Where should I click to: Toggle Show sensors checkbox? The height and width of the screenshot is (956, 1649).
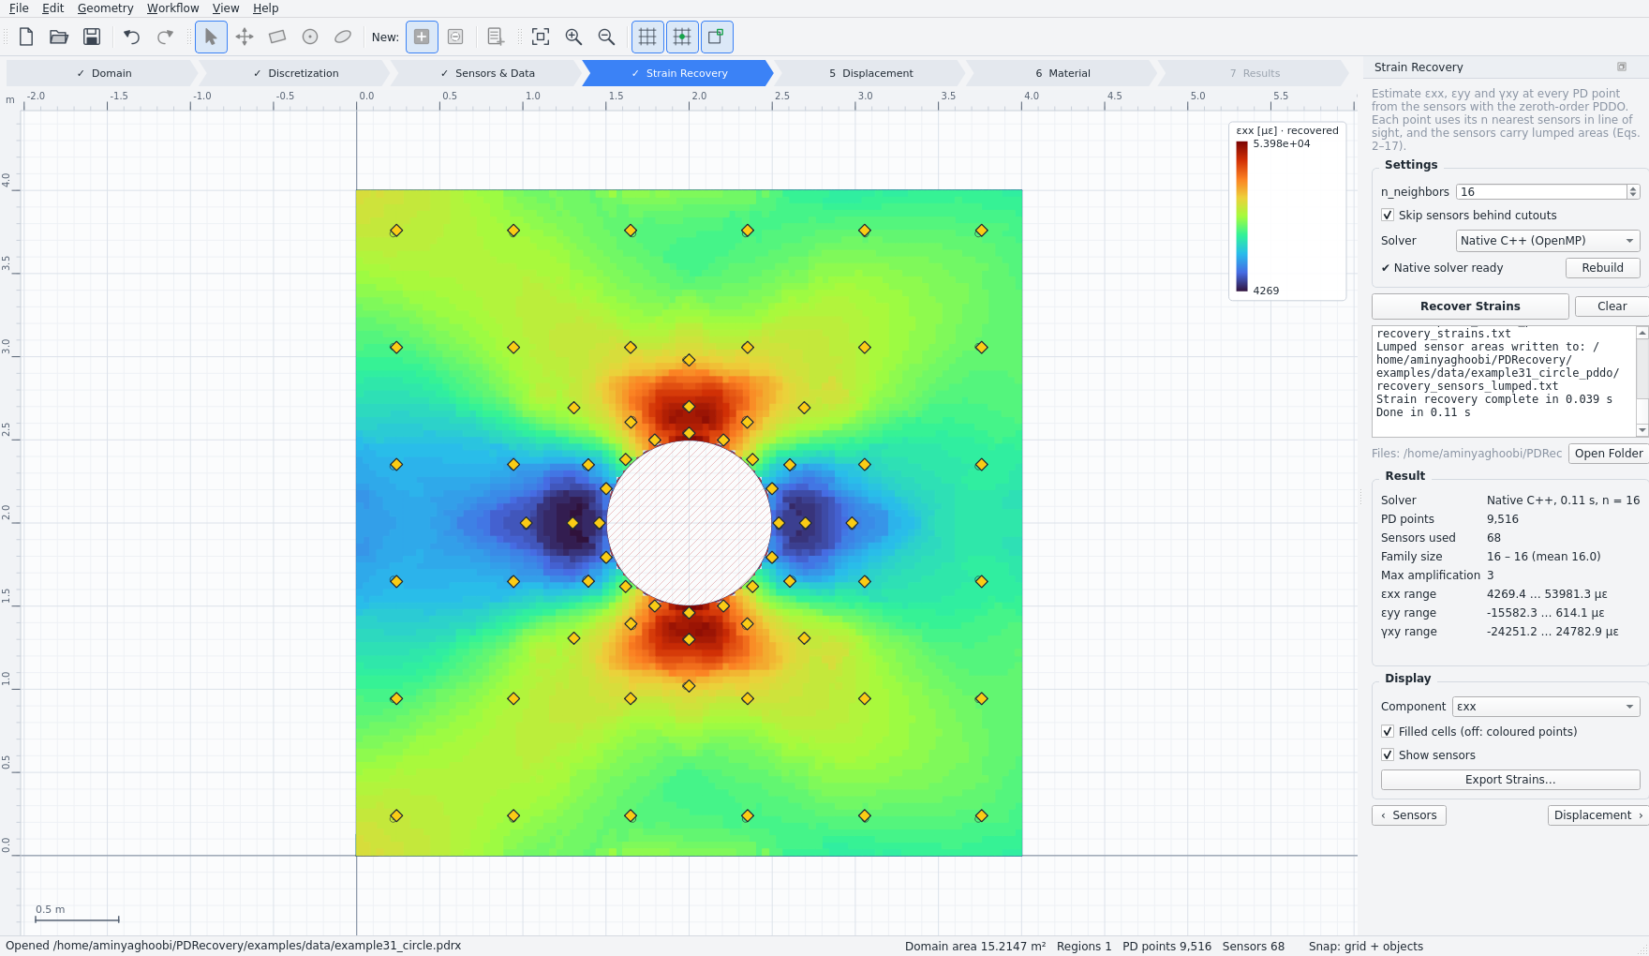coord(1388,754)
